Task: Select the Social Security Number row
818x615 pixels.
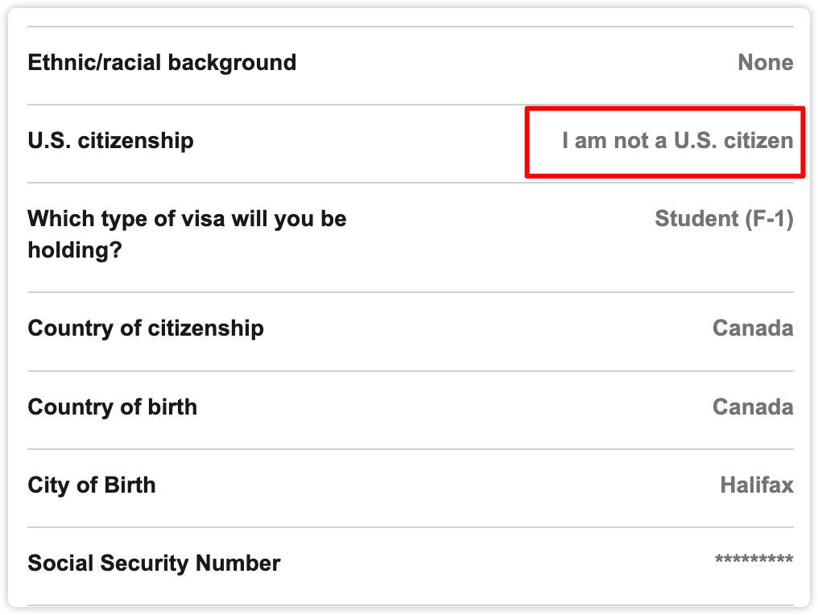Action: 411,567
